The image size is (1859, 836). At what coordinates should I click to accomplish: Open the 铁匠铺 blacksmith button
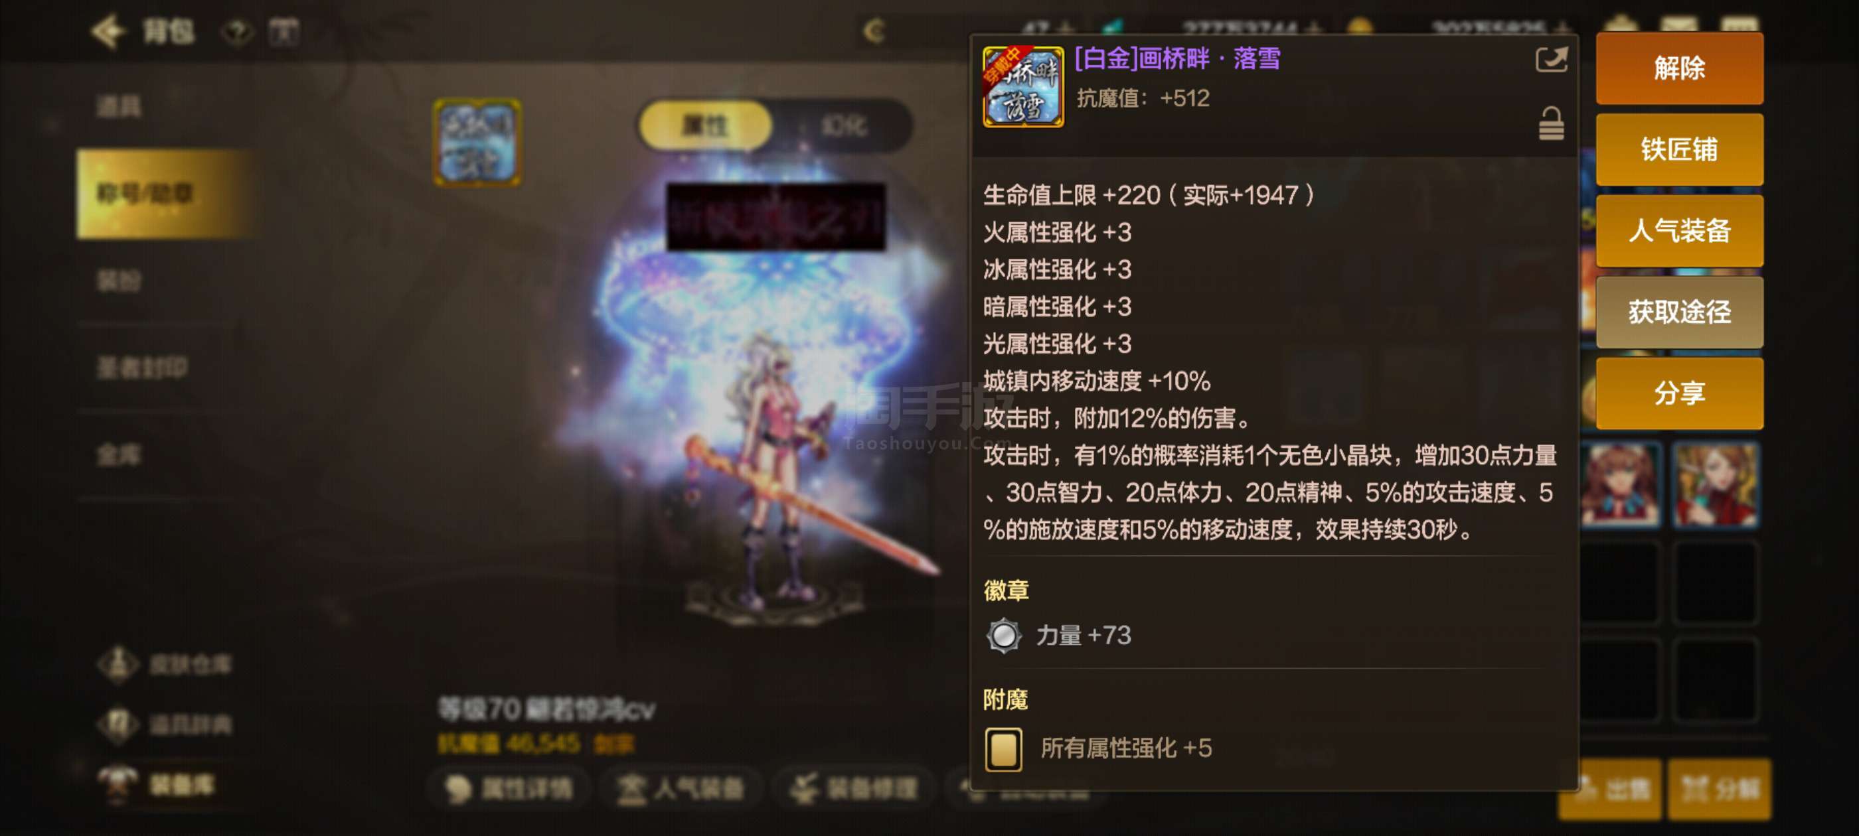click(1678, 149)
